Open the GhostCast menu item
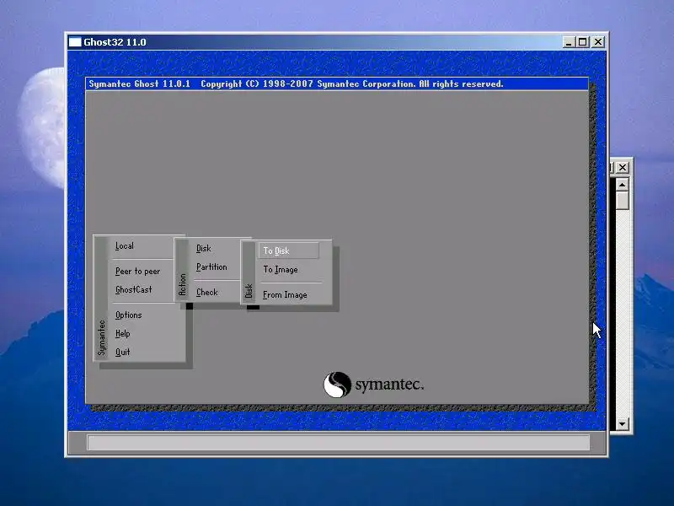Screen dimensions: 674x506 tap(133, 289)
